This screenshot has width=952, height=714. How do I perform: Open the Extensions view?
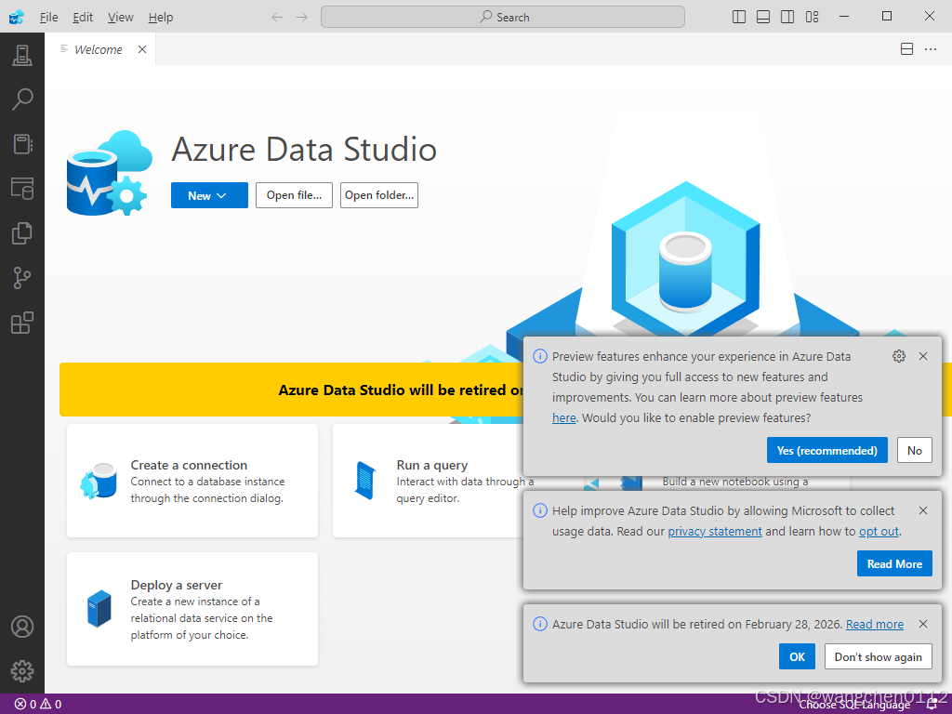click(x=22, y=323)
